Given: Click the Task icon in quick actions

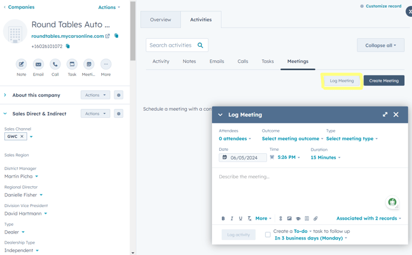Looking at the screenshot, I should coord(72,64).
